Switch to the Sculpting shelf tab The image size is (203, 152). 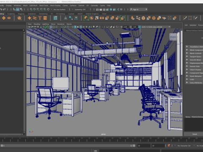[x=11, y=14]
